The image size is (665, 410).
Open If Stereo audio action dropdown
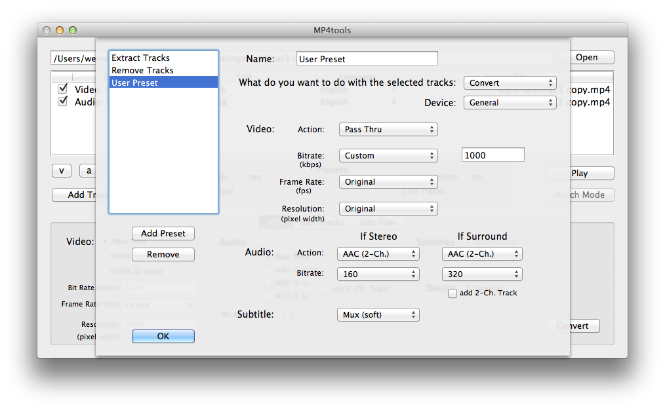(378, 254)
